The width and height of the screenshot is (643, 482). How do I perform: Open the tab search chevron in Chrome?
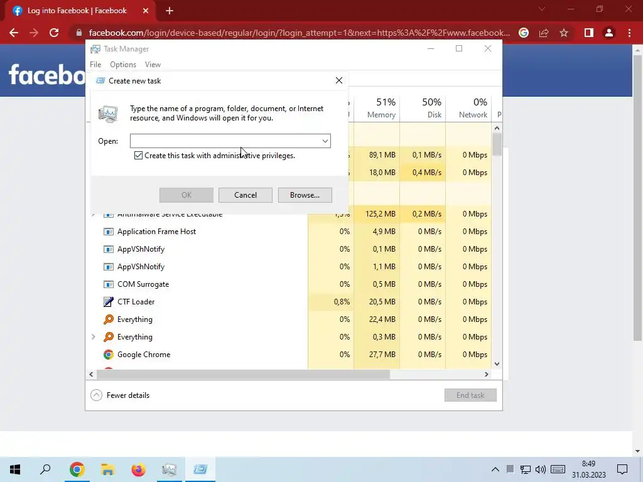(x=542, y=9)
